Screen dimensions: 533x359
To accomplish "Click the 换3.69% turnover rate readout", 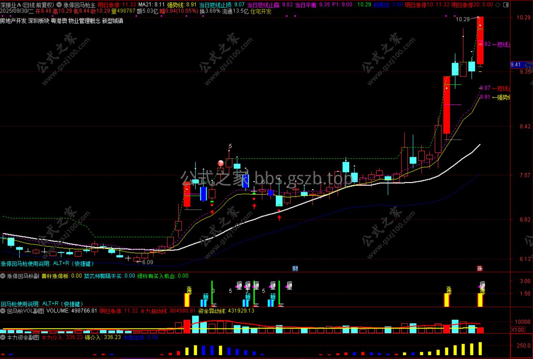I will 210,11.
